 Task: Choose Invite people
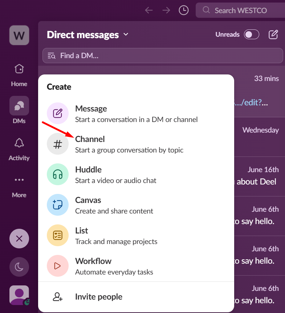(x=136, y=297)
